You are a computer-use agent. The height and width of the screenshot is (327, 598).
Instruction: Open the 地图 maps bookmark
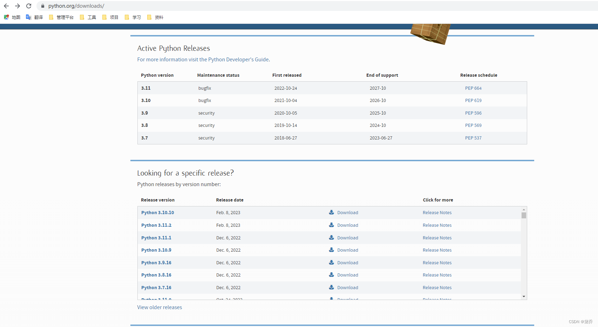[x=12, y=17]
